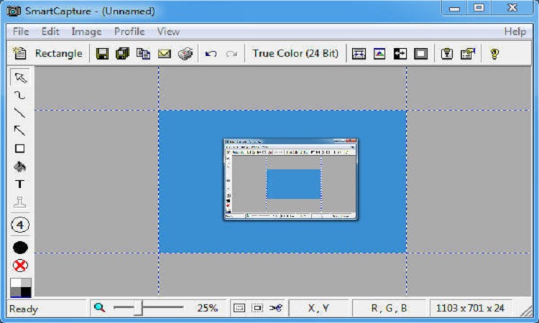Open the Help menu
Image resolution: width=539 pixels, height=323 pixels.
point(515,32)
